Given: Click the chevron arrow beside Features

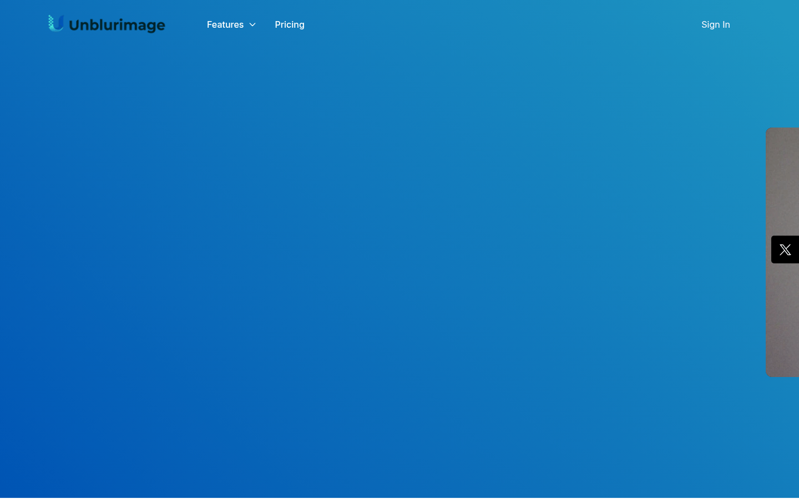Looking at the screenshot, I should click(252, 25).
